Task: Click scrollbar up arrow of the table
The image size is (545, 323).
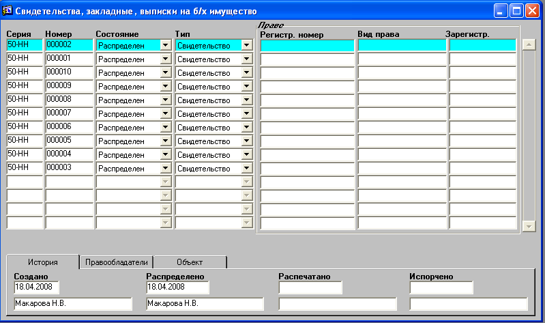Action: pos(529,44)
